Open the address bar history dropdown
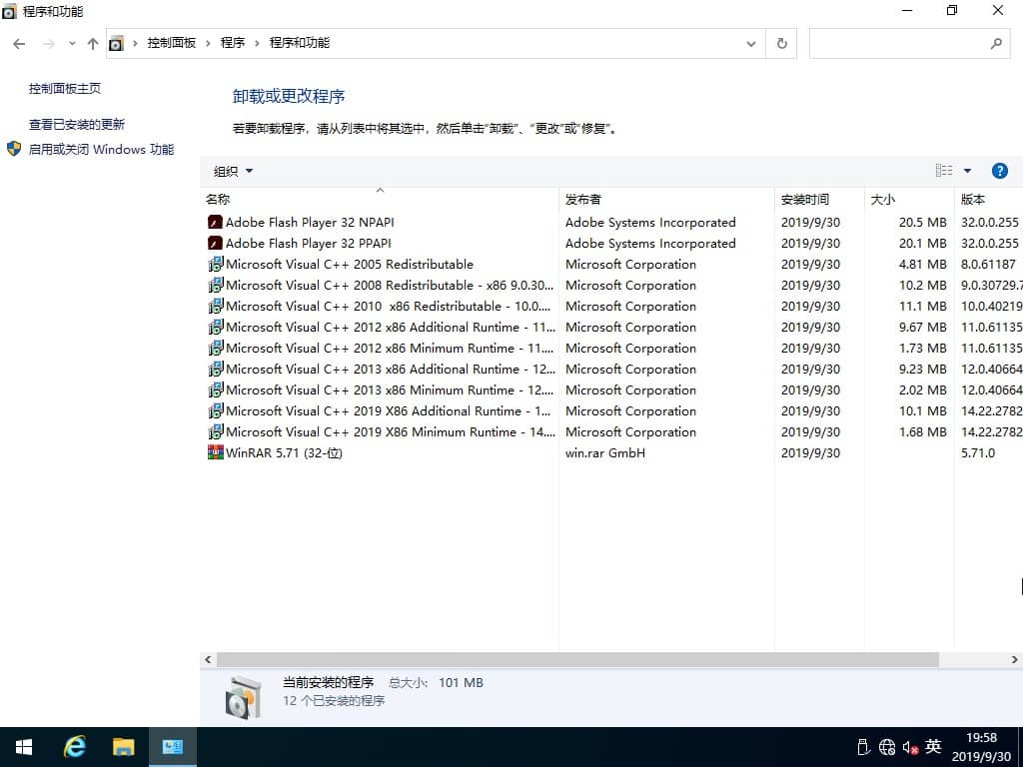Image resolution: width=1023 pixels, height=767 pixels. (751, 43)
